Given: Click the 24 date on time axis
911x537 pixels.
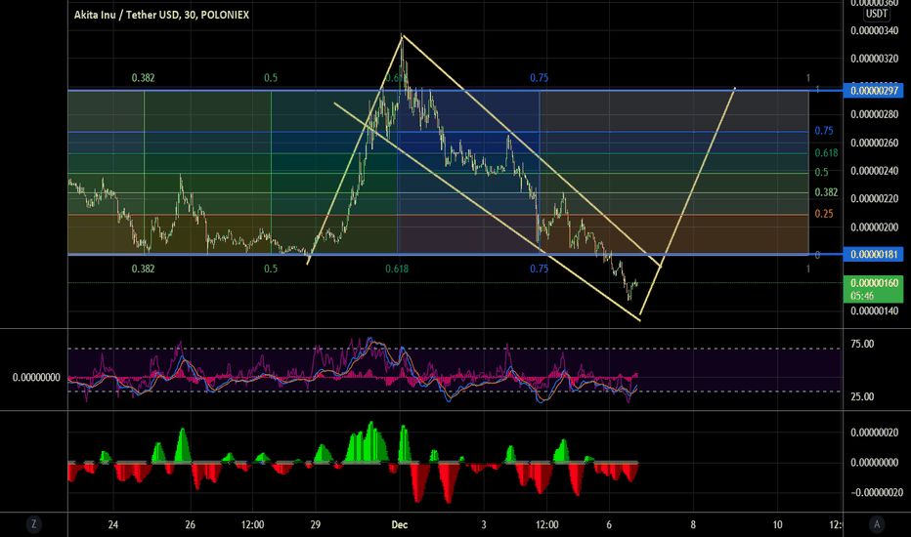Looking at the screenshot, I should pos(112,525).
